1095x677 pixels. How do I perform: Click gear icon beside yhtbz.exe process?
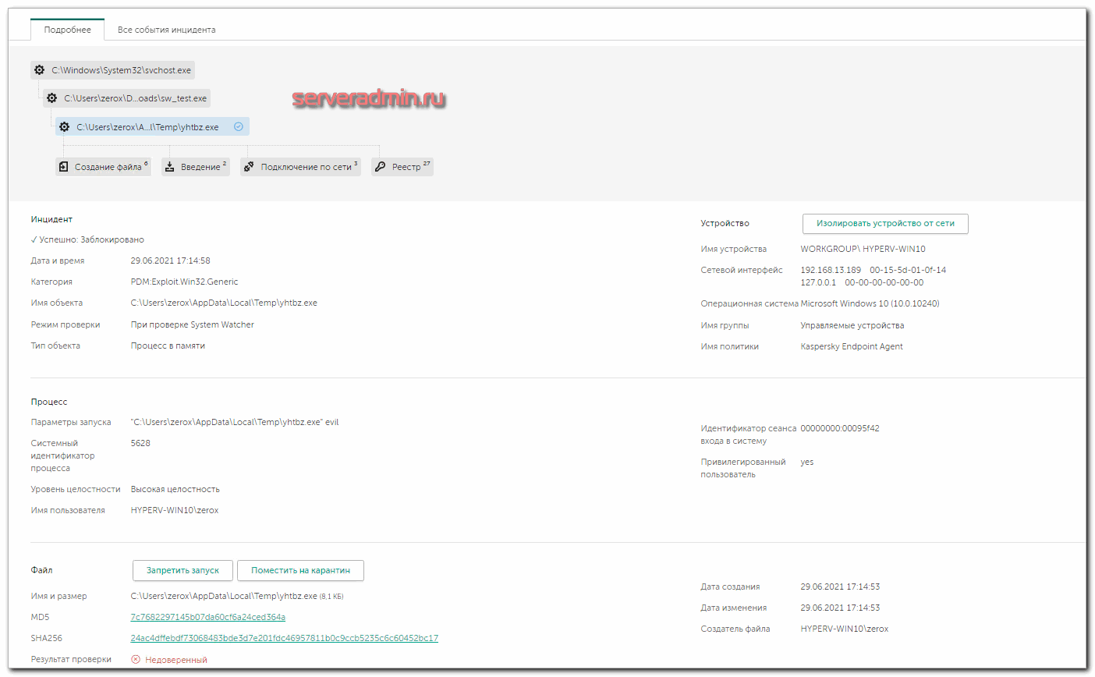tap(65, 127)
